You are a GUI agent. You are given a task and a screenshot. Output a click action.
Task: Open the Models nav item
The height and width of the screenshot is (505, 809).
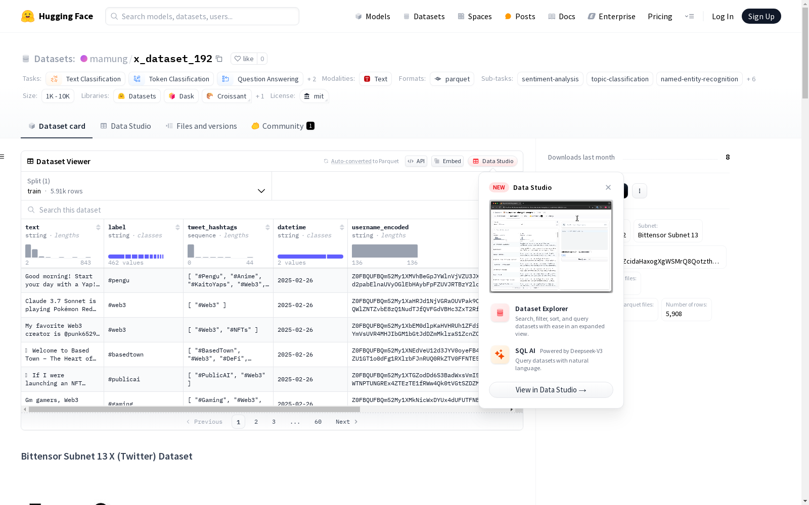pyautogui.click(x=373, y=16)
